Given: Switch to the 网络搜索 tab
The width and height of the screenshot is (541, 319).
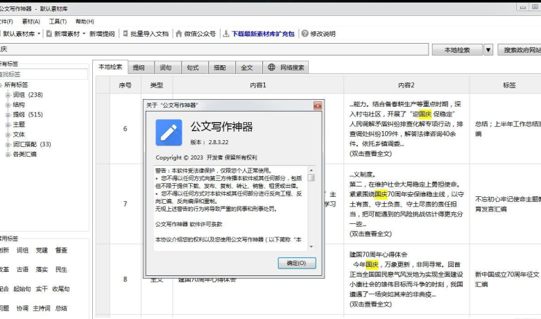Looking at the screenshot, I should tap(286, 67).
